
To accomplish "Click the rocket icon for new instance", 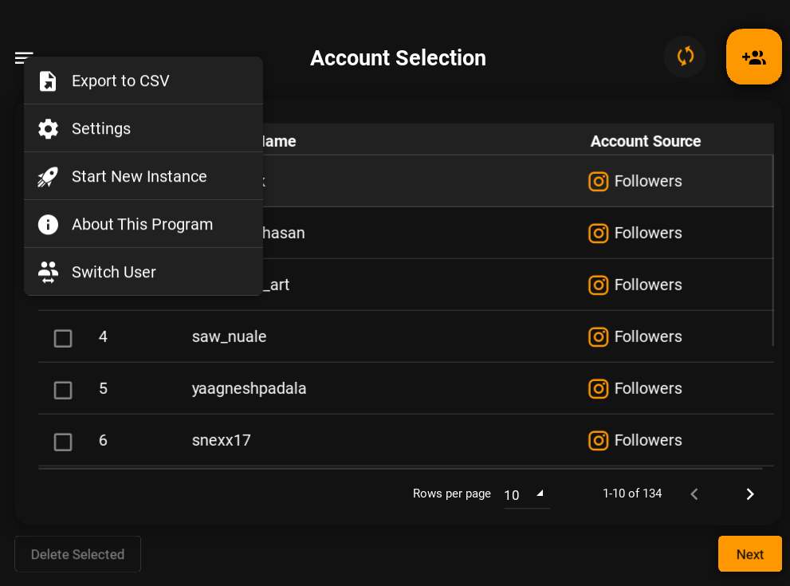I will point(48,177).
